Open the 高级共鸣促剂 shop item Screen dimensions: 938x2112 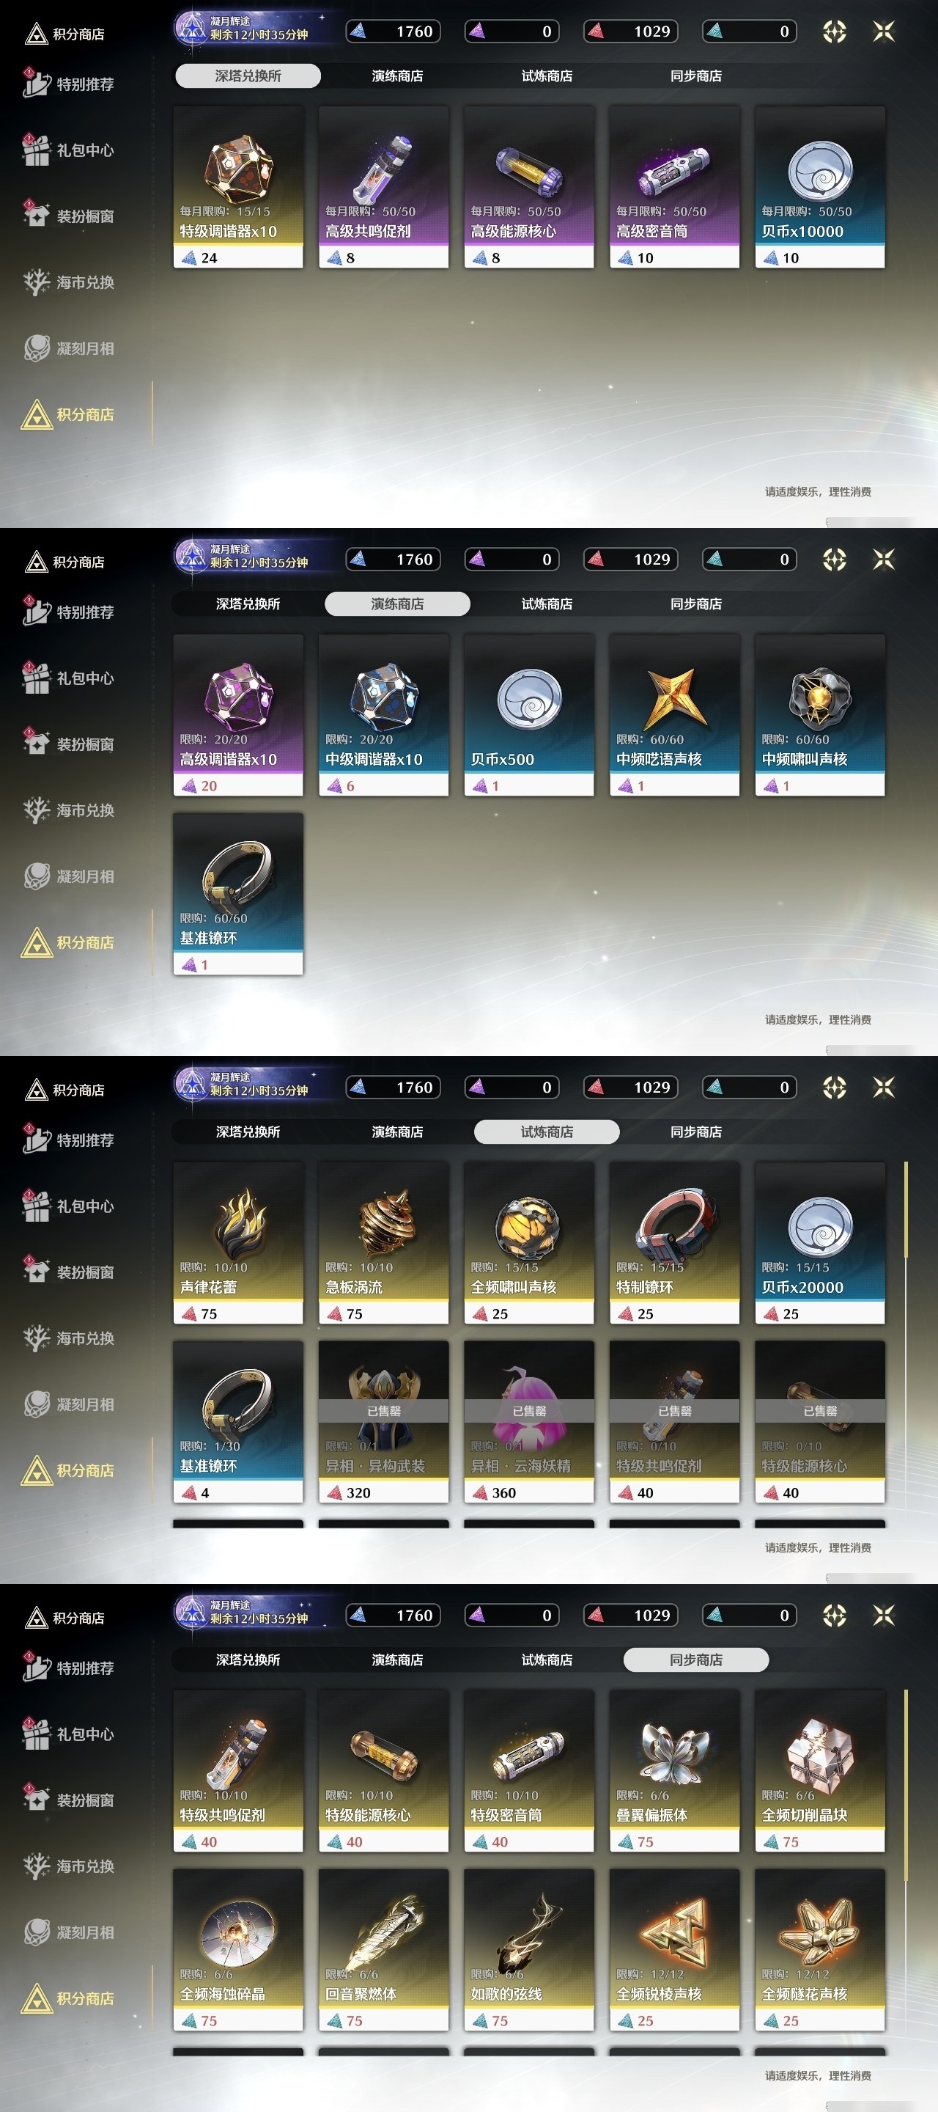tap(383, 187)
